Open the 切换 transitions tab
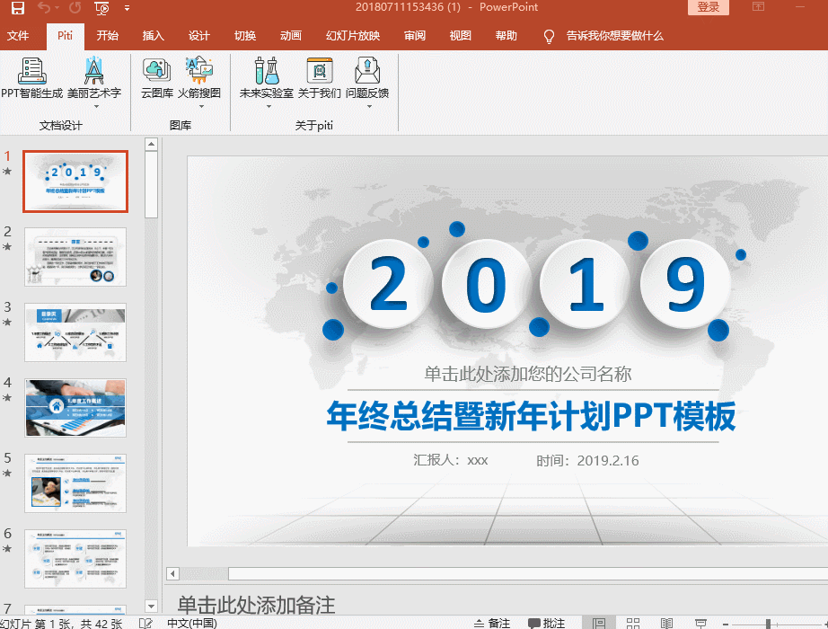This screenshot has height=629, width=828. pos(245,36)
